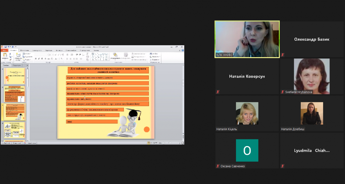Click the New Slide icon
345x184 pixels.
[x=18, y=55]
